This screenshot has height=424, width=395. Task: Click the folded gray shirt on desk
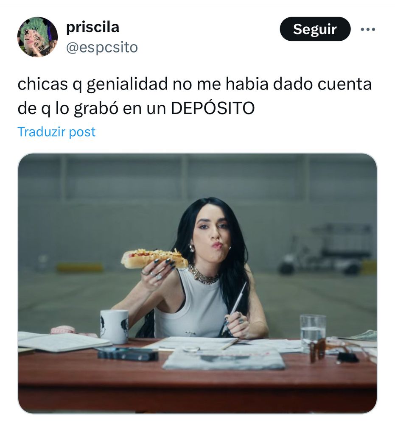[x=224, y=359]
